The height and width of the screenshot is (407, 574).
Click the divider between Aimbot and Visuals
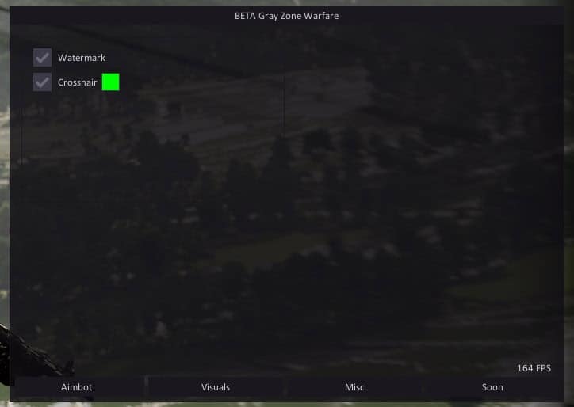(x=146, y=387)
